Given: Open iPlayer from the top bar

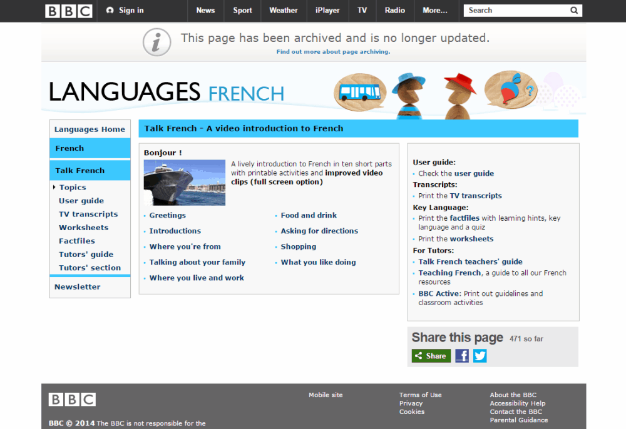Looking at the screenshot, I should tap(327, 11).
